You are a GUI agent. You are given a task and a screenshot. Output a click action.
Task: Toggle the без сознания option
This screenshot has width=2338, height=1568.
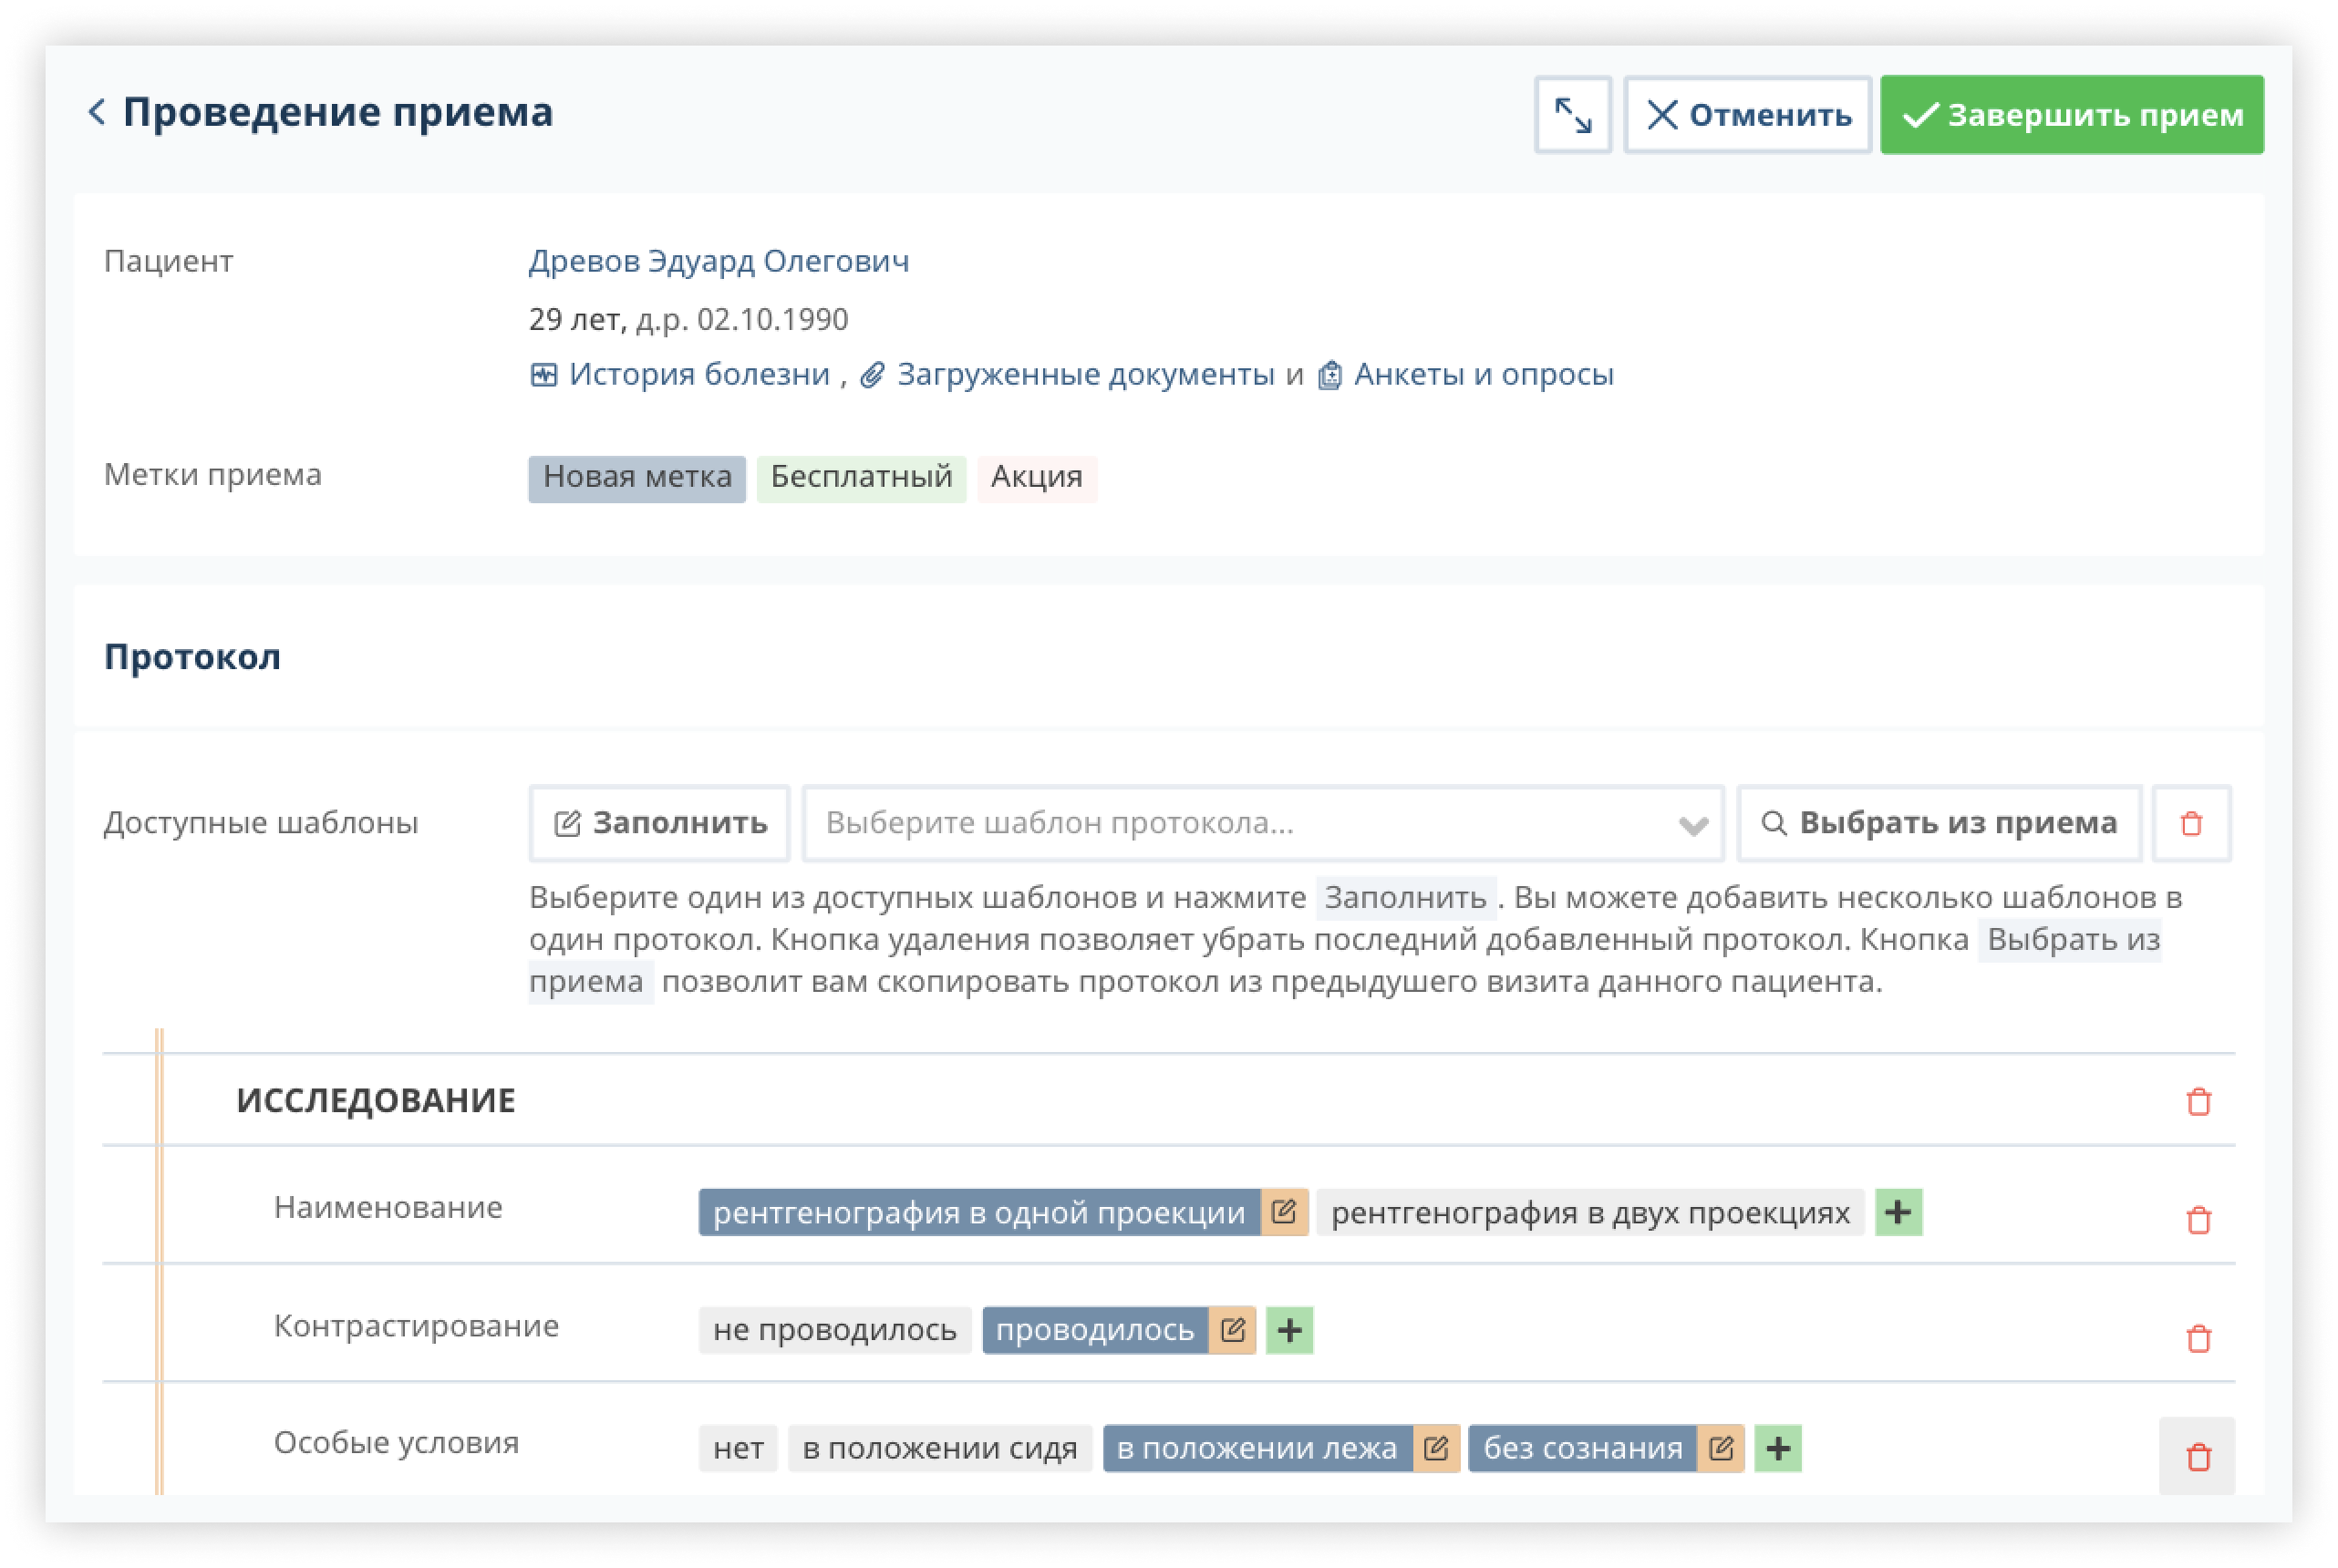click(1582, 1449)
